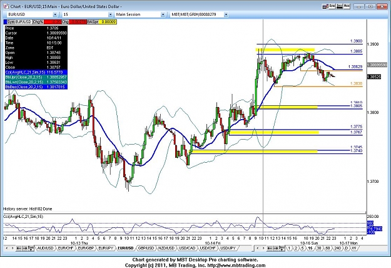
Task: Click the red Chg% value cell
Action: (51, 22)
